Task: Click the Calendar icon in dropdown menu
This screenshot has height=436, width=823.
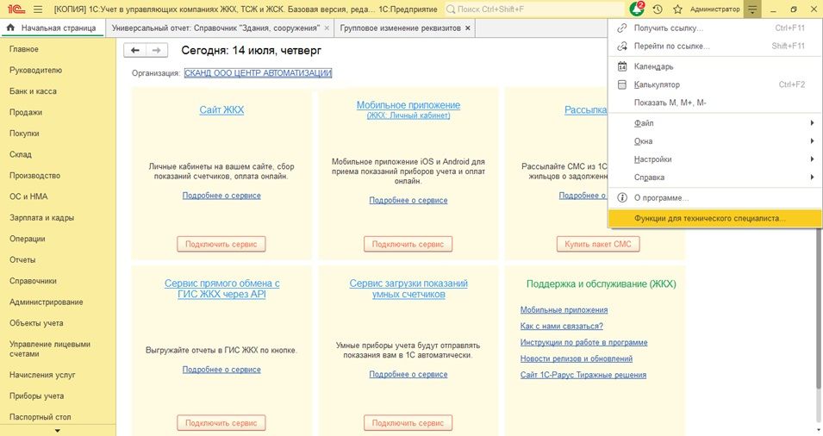Action: click(622, 66)
